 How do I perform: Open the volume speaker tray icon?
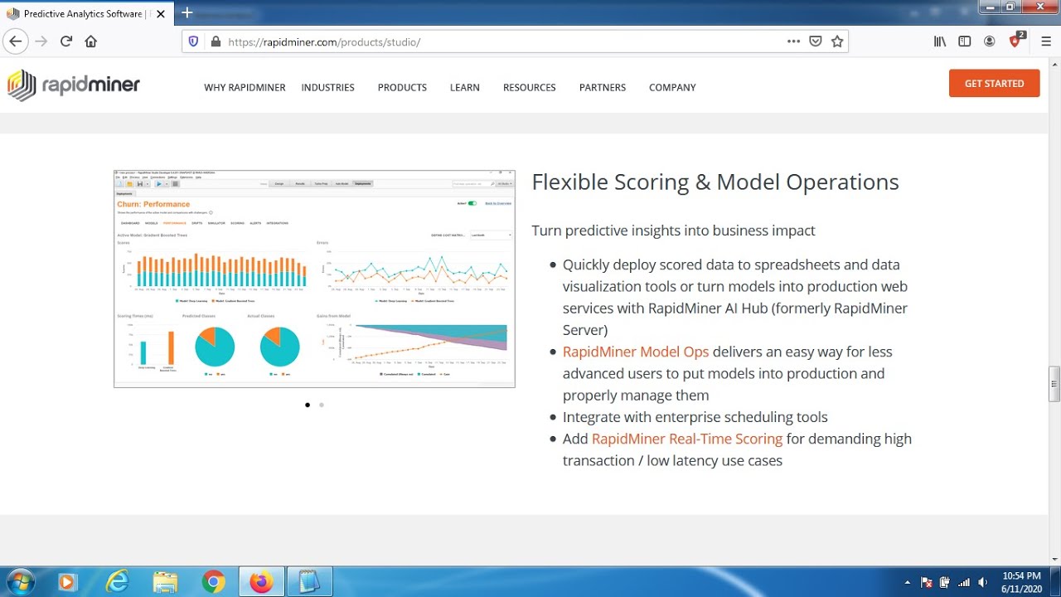[x=983, y=582]
